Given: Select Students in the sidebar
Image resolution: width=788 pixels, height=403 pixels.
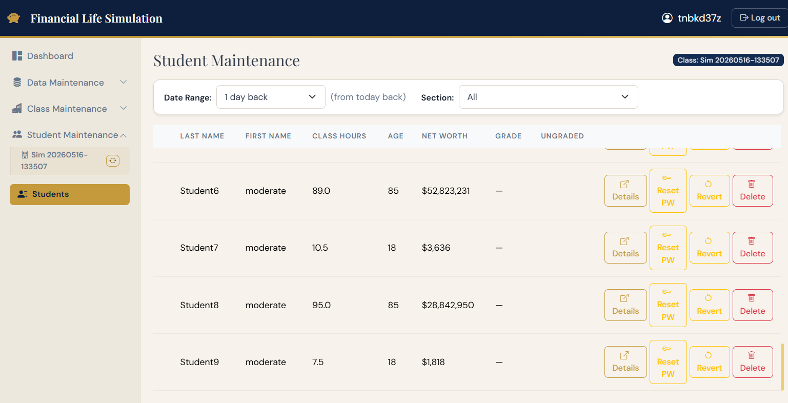Looking at the screenshot, I should pyautogui.click(x=70, y=194).
